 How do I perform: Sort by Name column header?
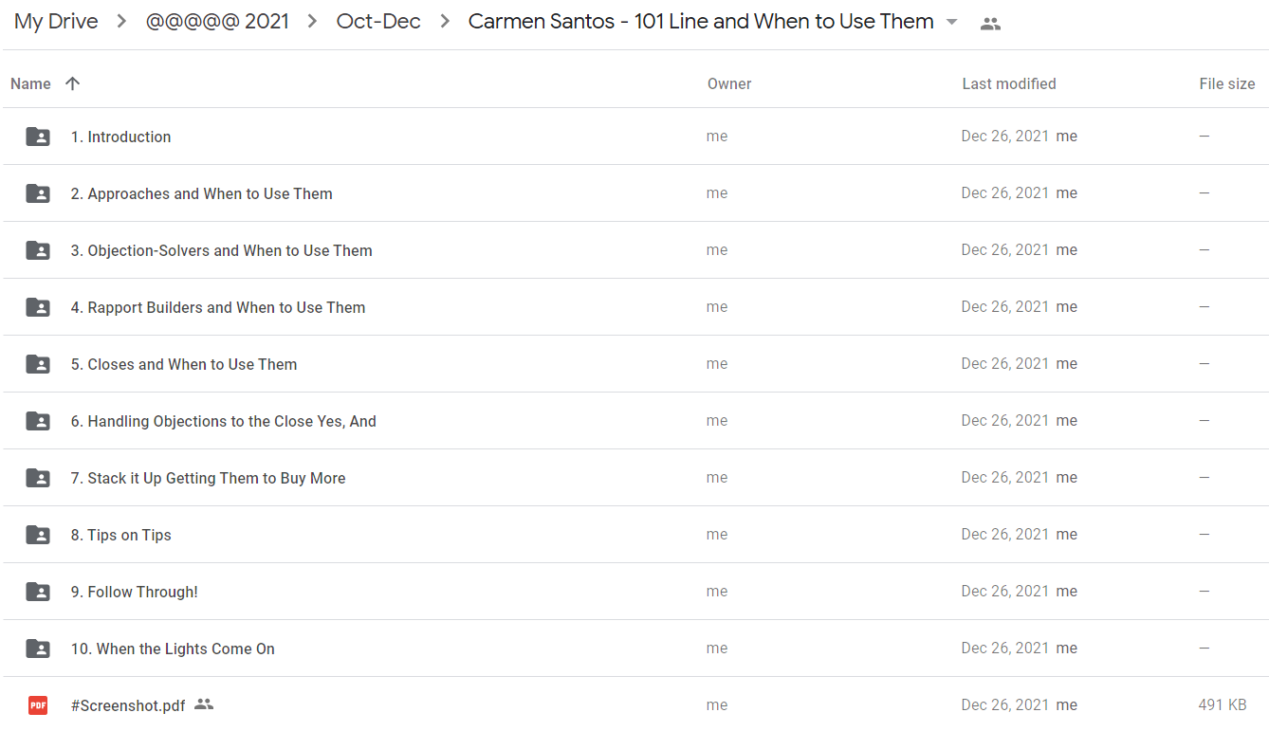tap(30, 83)
